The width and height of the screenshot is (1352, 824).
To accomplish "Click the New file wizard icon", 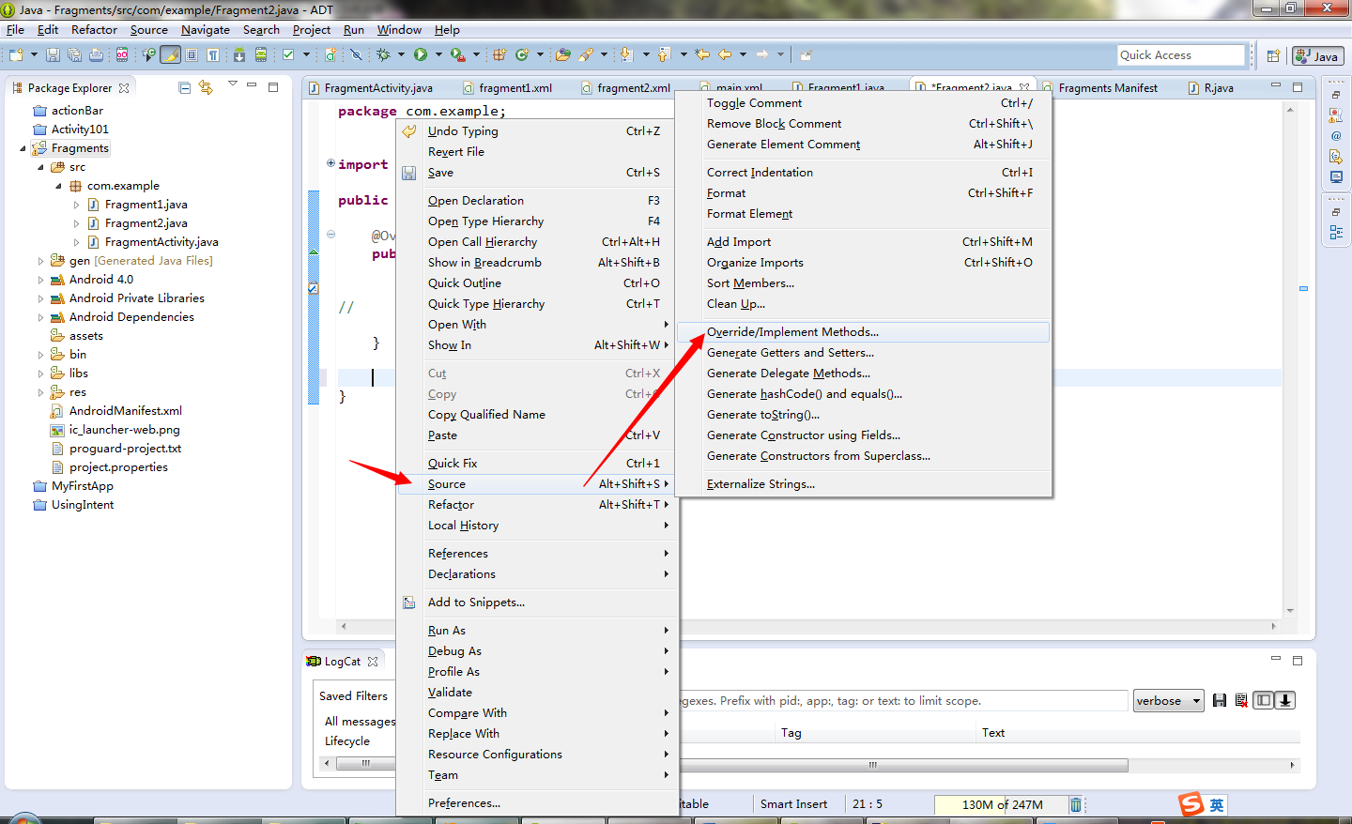I will point(16,55).
